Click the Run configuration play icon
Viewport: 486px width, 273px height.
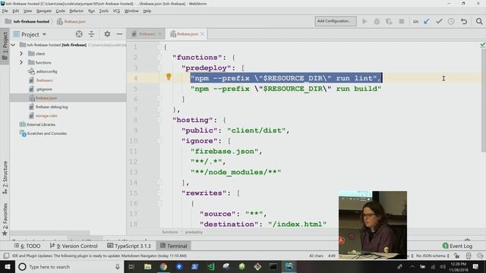(364, 21)
